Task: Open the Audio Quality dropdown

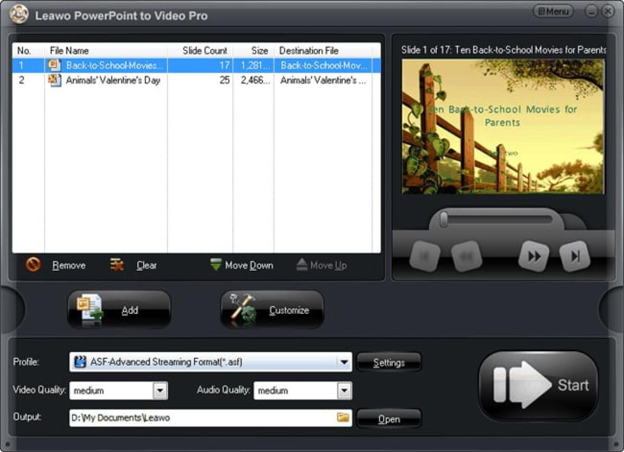Action: 344,390
